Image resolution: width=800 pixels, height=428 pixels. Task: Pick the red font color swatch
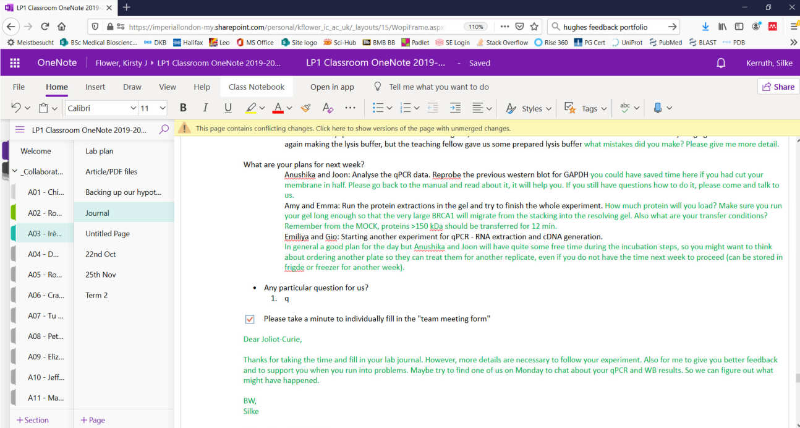278,108
